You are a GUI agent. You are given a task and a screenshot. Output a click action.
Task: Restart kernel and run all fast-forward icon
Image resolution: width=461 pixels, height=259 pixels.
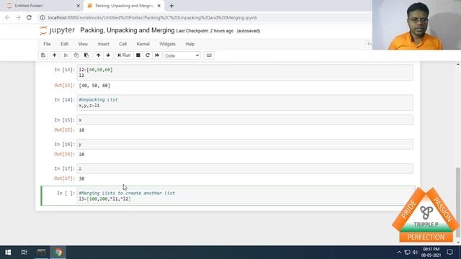(157, 55)
